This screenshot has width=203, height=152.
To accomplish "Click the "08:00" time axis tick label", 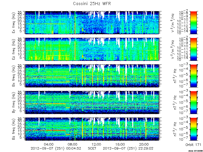I will (x=73, y=144).
